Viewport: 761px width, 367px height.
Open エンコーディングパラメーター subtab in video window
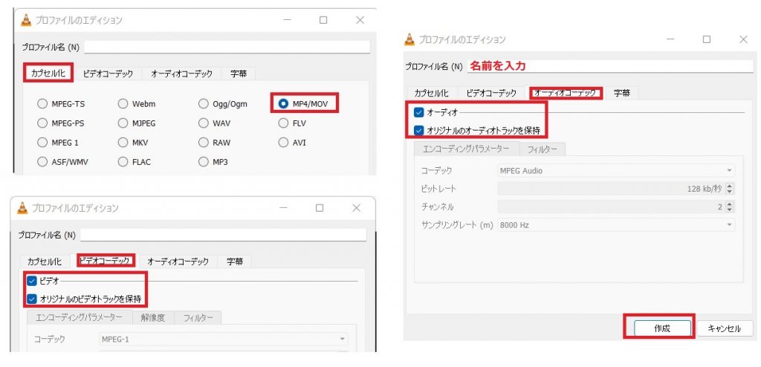tap(80, 318)
